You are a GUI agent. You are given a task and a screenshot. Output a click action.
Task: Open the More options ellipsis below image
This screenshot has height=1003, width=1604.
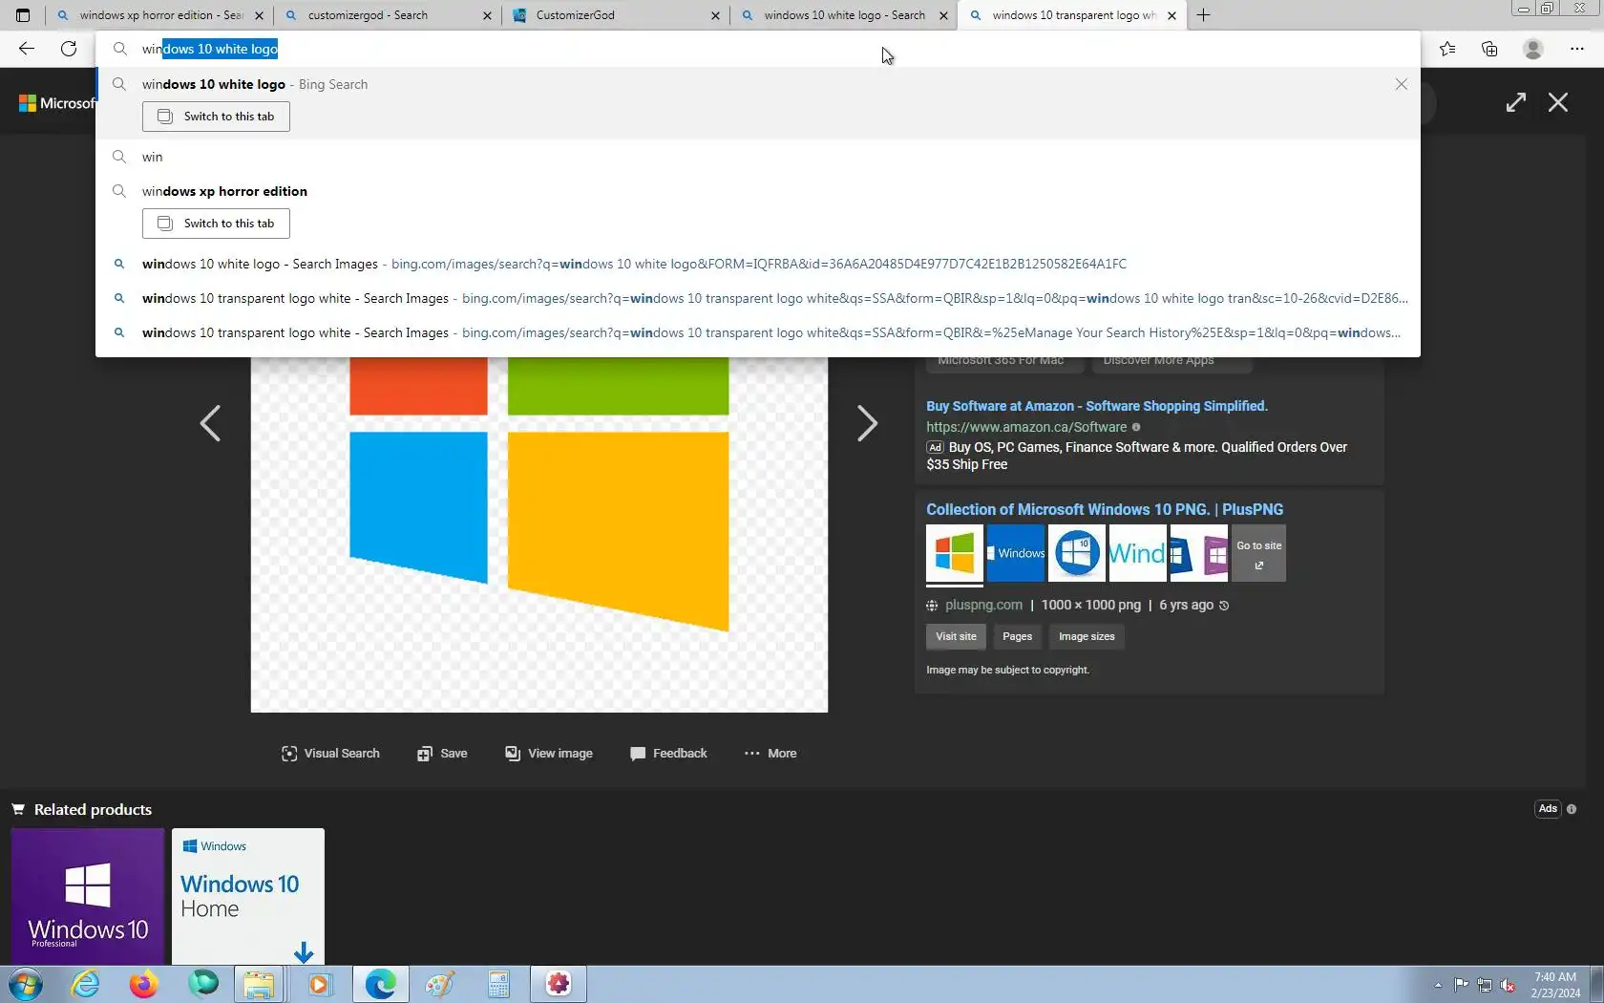tap(770, 754)
